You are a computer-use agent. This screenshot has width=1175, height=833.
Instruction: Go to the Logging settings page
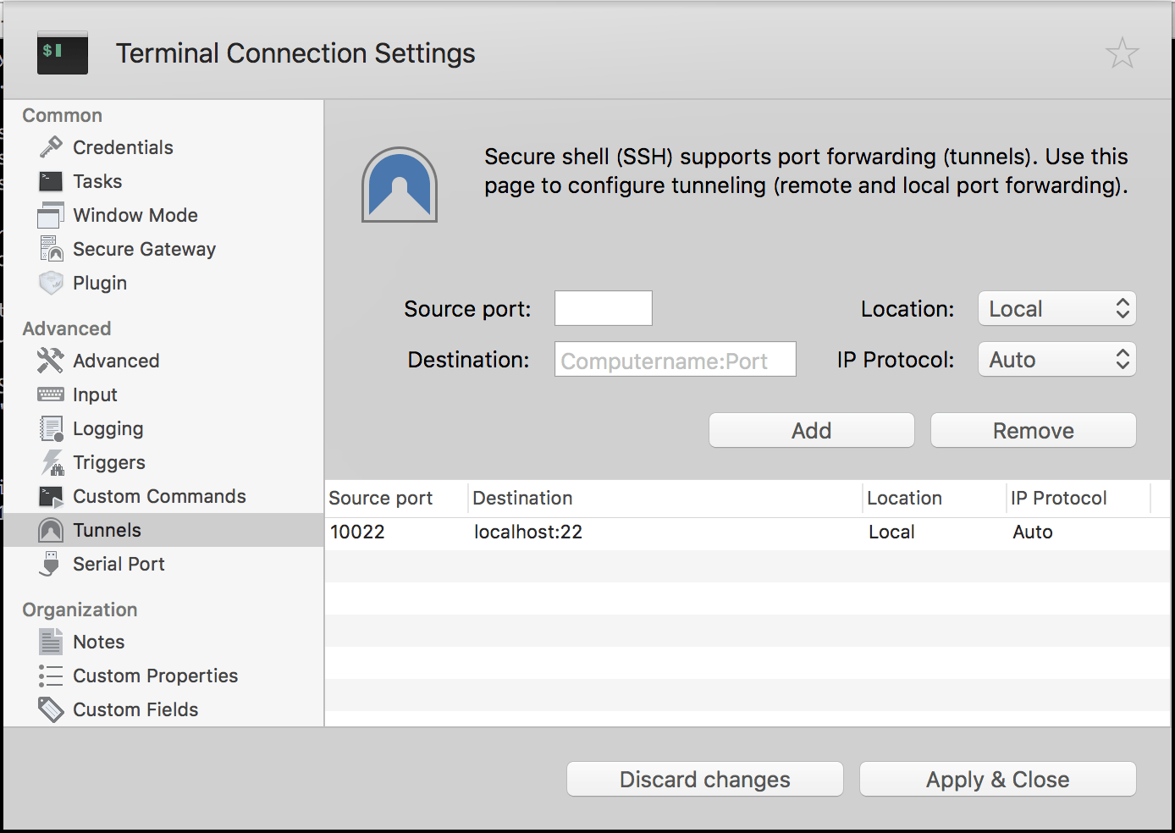click(108, 428)
